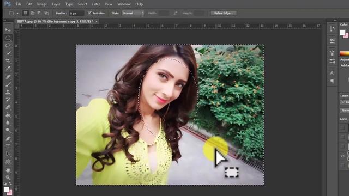This screenshot has width=349, height=196.
Task: Open the Filter menu
Action: (96, 4)
